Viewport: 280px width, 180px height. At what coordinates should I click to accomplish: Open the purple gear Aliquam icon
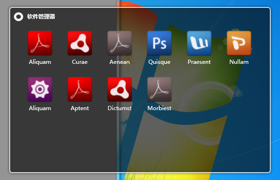pyautogui.click(x=40, y=89)
